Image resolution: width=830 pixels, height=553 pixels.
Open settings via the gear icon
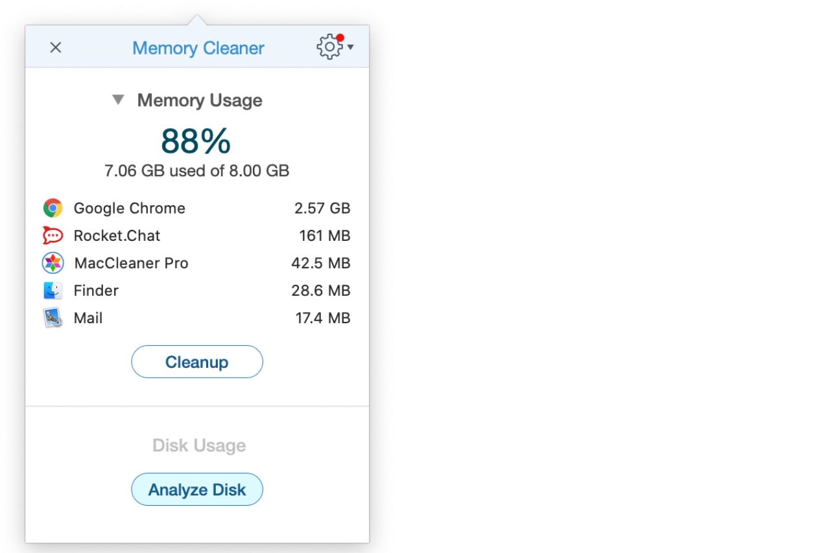pos(329,47)
